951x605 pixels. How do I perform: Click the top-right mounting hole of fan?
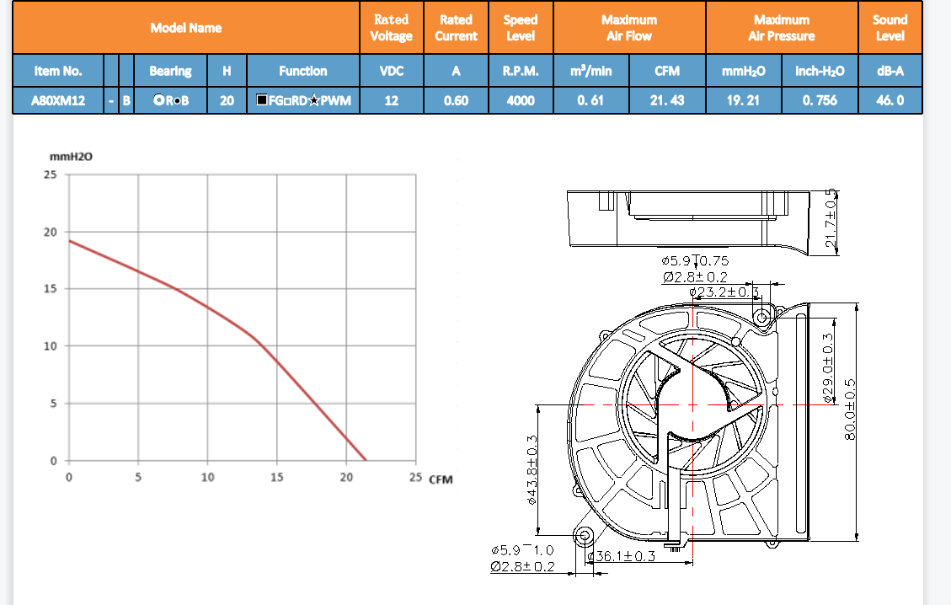(762, 318)
